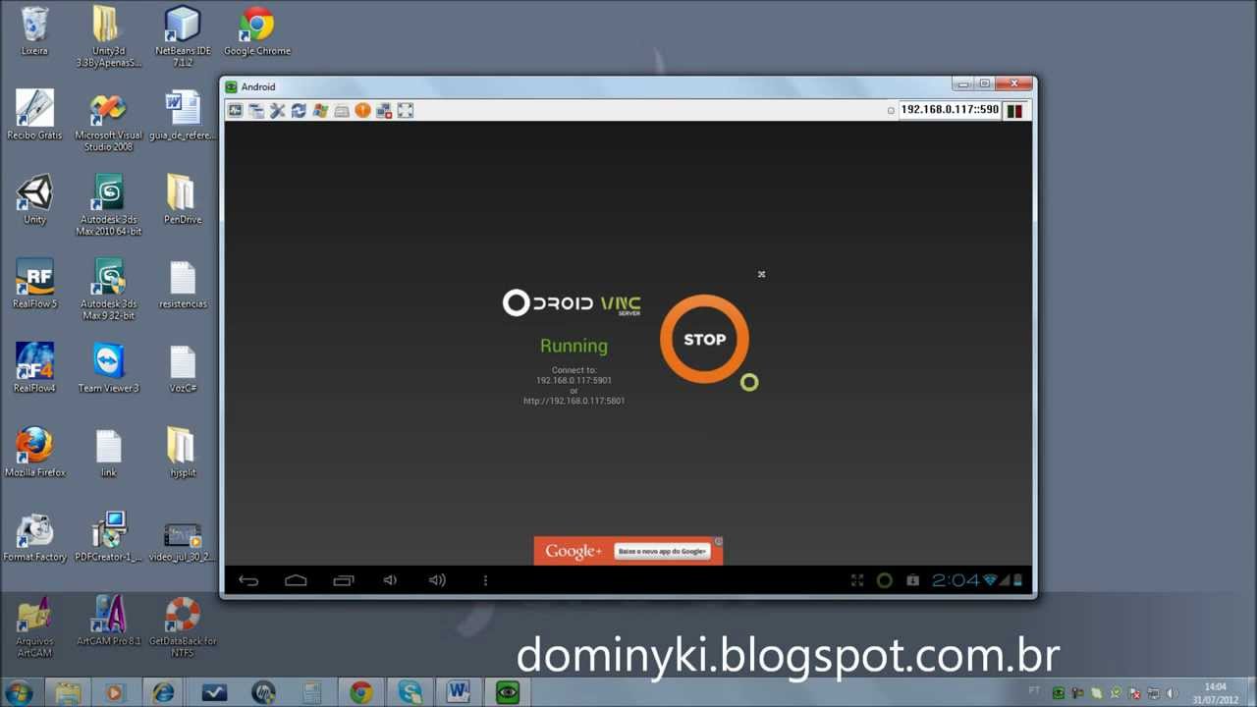The width and height of the screenshot is (1257, 707).
Task: Select the Mozilla Firefox desktop shortcut
Action: [x=34, y=453]
